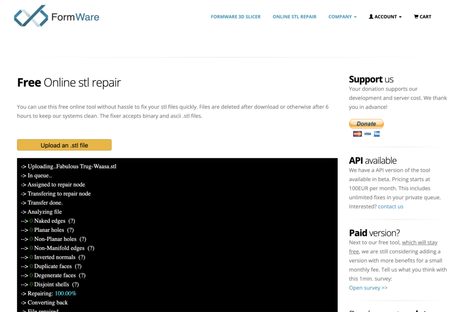The width and height of the screenshot is (451, 312).
Task: Click the 'Converting back' log line
Action: tap(44, 302)
